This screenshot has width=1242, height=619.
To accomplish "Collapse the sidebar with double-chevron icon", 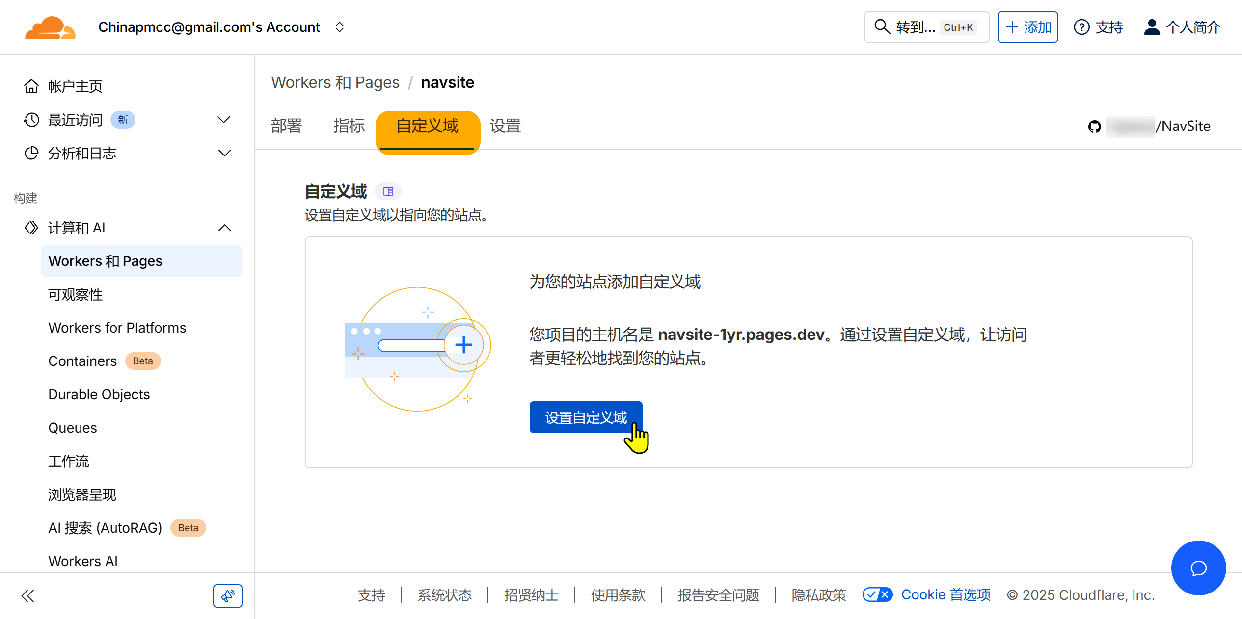I will tap(28, 596).
